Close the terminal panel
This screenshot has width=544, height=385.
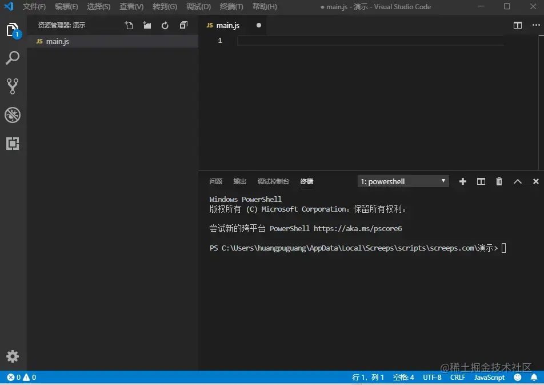[x=535, y=181]
